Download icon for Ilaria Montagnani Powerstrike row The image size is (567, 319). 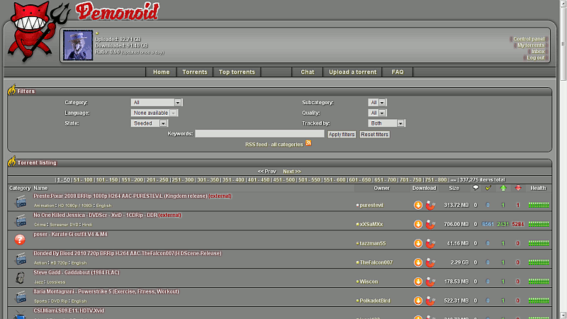(x=418, y=301)
